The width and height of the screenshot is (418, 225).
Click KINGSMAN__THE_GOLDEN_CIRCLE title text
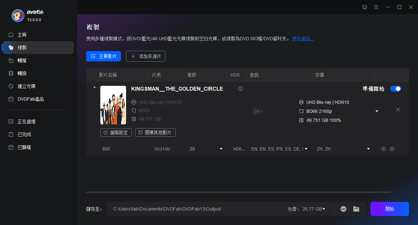click(x=177, y=89)
